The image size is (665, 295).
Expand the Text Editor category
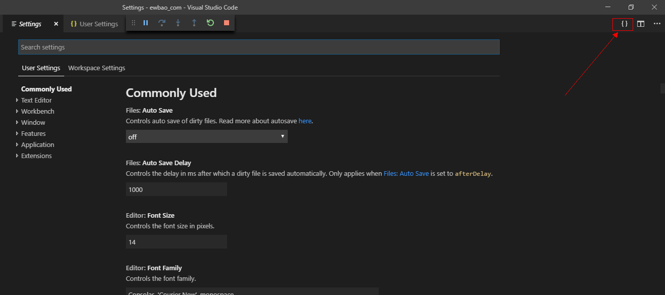pos(36,100)
